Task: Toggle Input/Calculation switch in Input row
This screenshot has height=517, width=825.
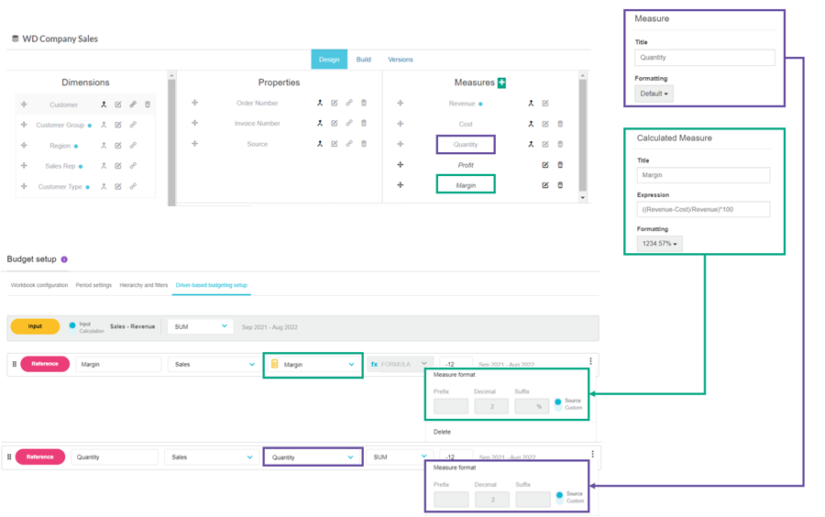Action: click(x=72, y=325)
